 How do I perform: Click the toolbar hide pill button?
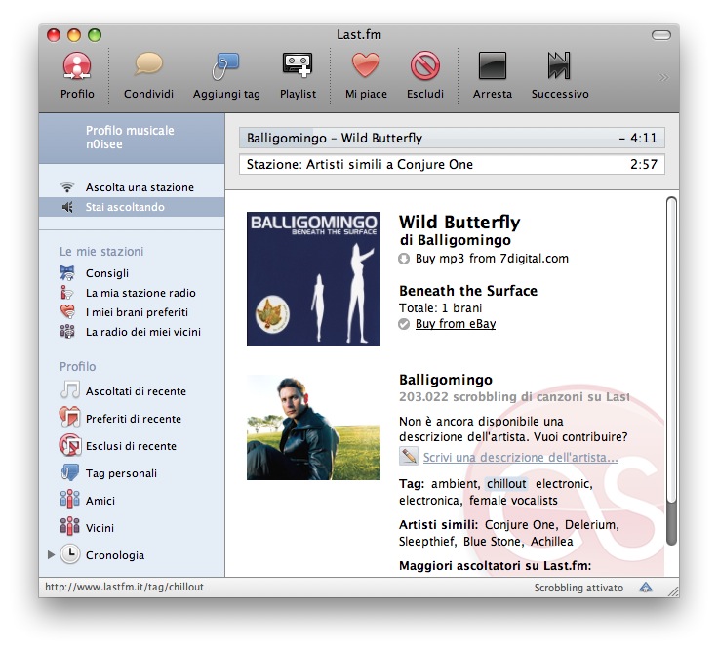coord(661,35)
